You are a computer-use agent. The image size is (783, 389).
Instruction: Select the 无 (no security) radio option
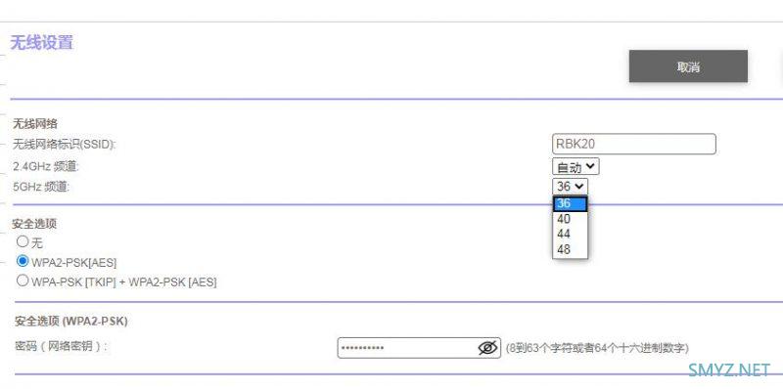tap(23, 241)
